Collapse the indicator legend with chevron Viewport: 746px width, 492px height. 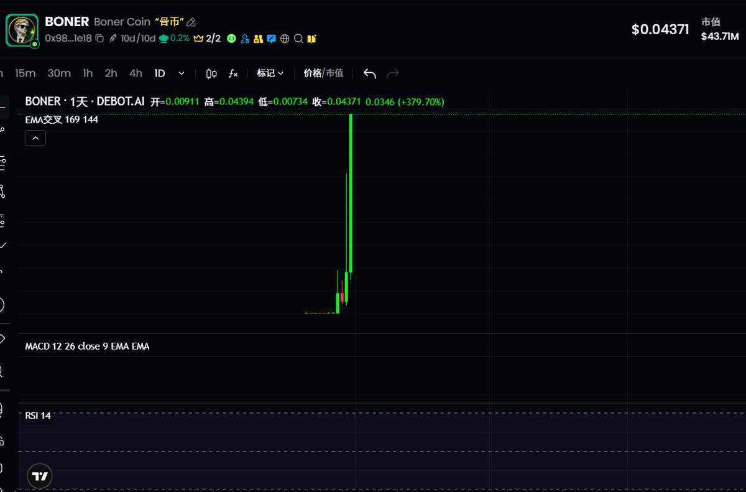(35, 138)
